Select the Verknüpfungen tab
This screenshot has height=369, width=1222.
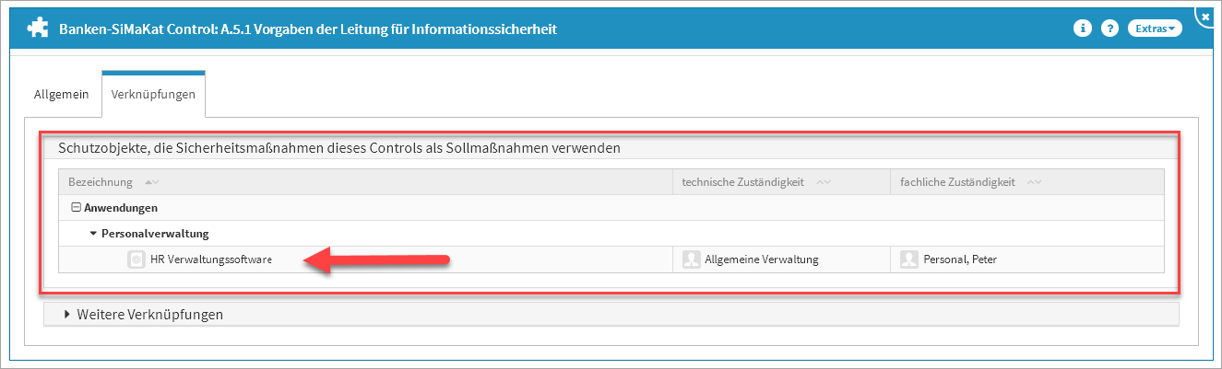coord(153,94)
